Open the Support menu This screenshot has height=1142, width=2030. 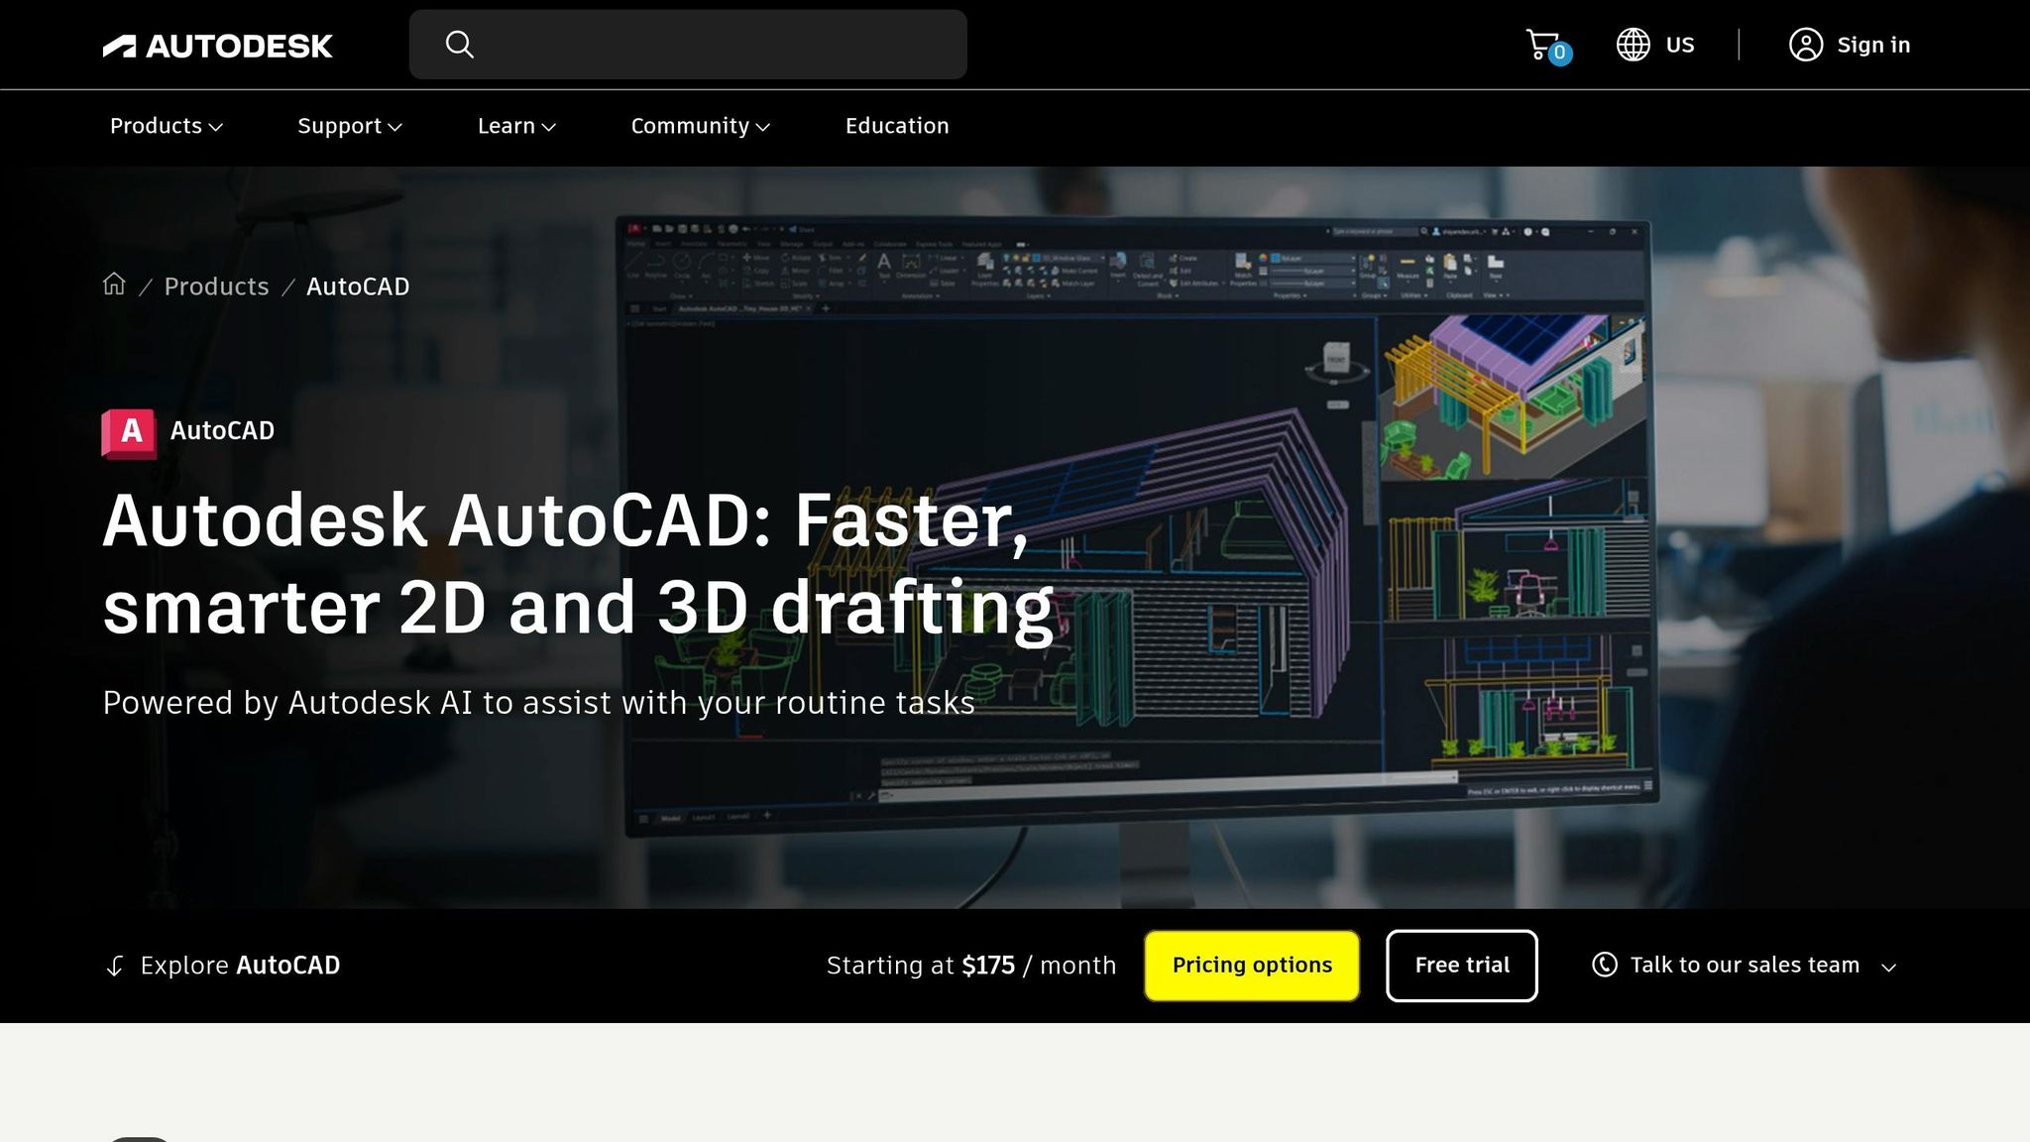[x=349, y=126]
